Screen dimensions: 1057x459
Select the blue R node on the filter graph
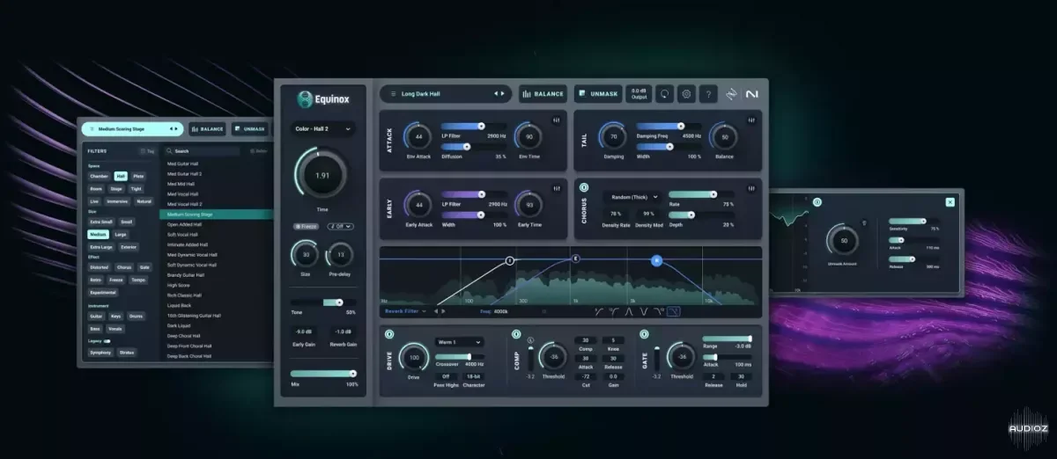656,260
